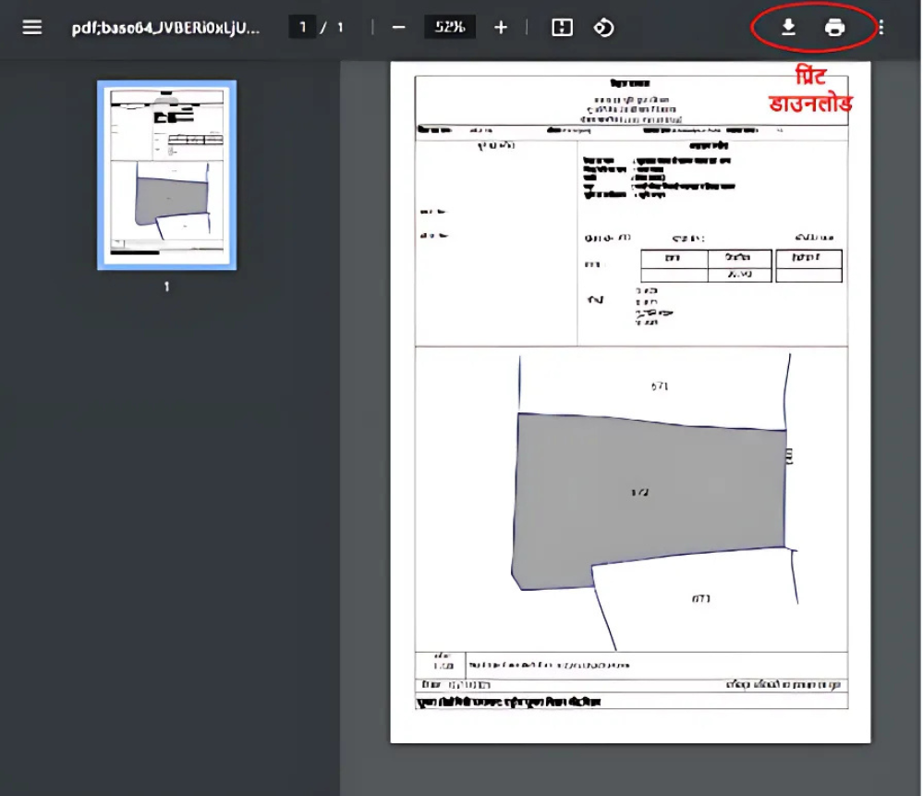Zoom in using the plus icon

tap(501, 27)
